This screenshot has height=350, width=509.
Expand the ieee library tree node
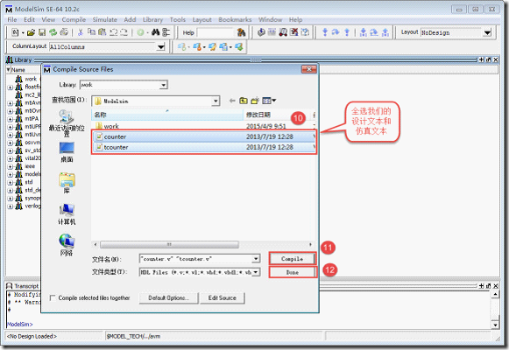10,166
